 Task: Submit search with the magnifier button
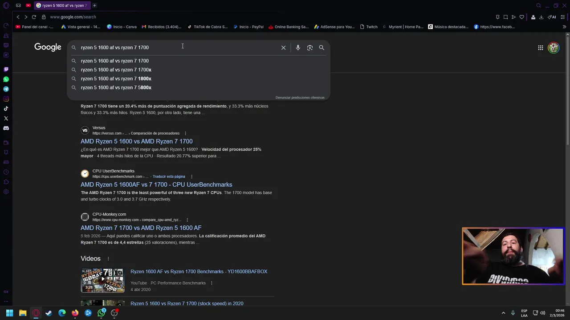pyautogui.click(x=322, y=48)
